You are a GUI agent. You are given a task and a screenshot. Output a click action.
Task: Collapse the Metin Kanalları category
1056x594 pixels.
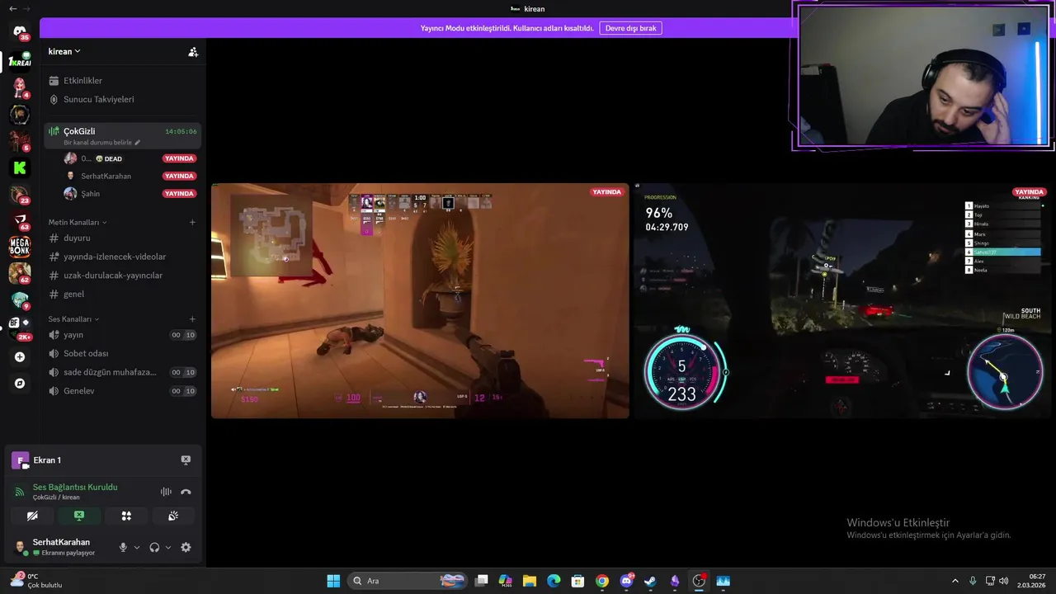point(78,222)
